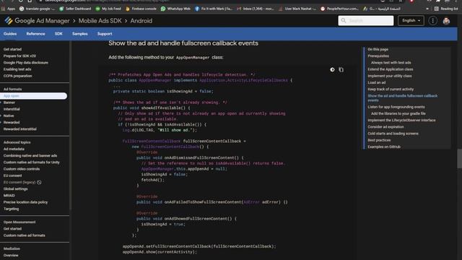Open Prepare for SDK v20 in sidebar
Viewport: 462px width, 260px height.
click(19, 56)
